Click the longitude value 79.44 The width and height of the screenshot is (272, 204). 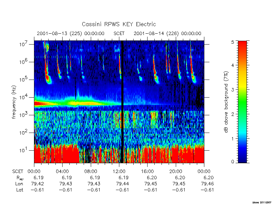(x=122, y=184)
